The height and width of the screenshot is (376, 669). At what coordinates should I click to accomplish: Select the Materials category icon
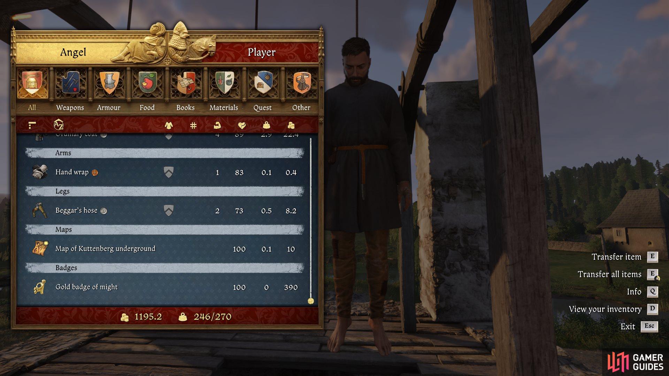(x=224, y=83)
